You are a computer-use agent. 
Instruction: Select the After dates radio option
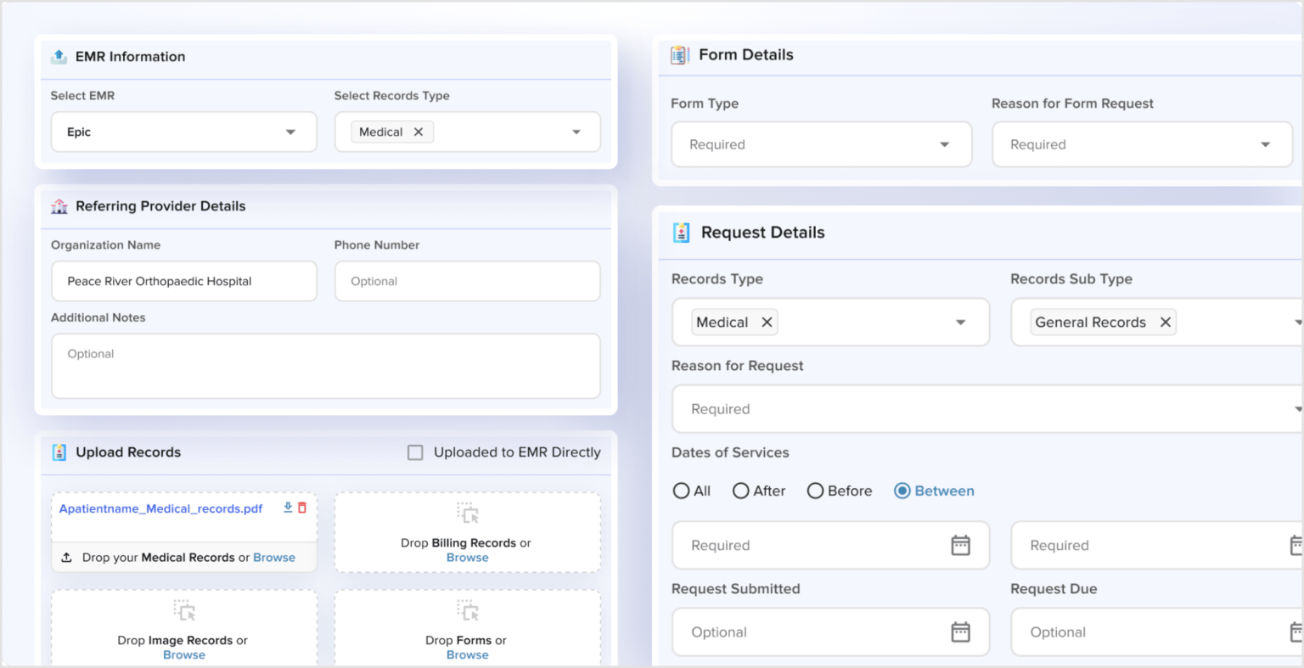coord(740,491)
